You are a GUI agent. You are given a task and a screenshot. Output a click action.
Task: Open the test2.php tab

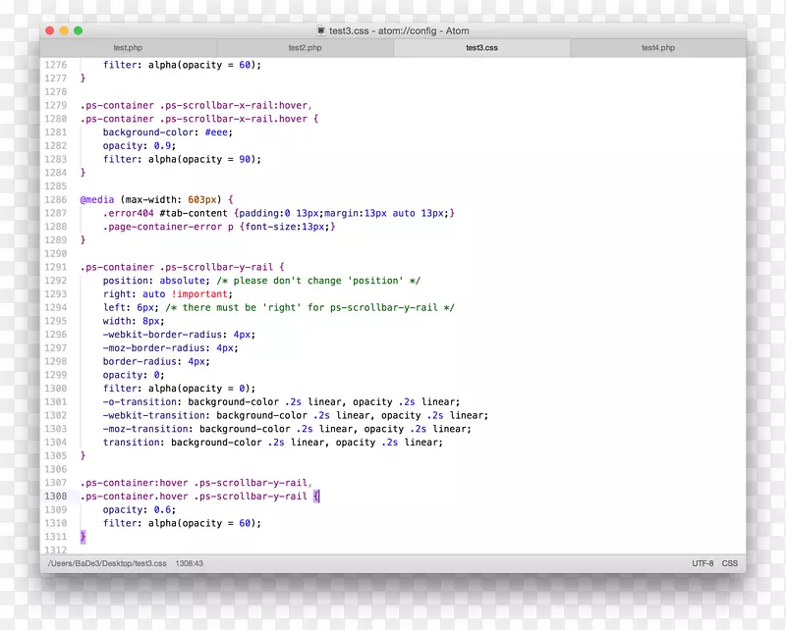305,47
